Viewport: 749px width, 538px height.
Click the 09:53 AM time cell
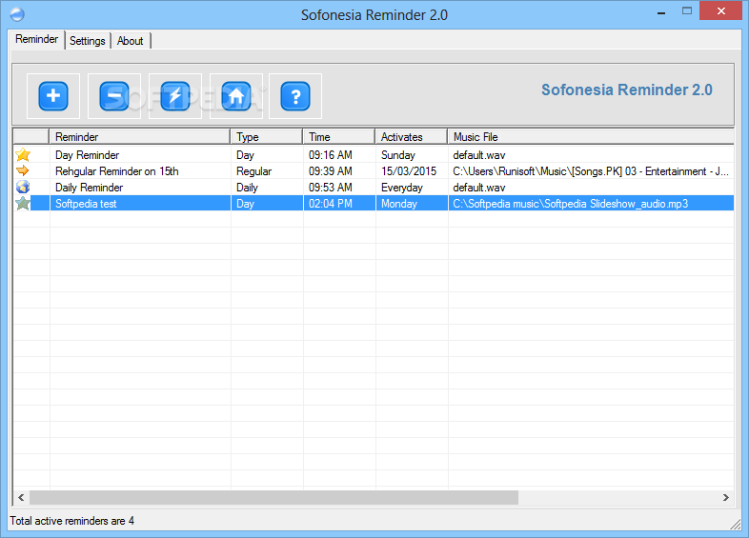330,188
